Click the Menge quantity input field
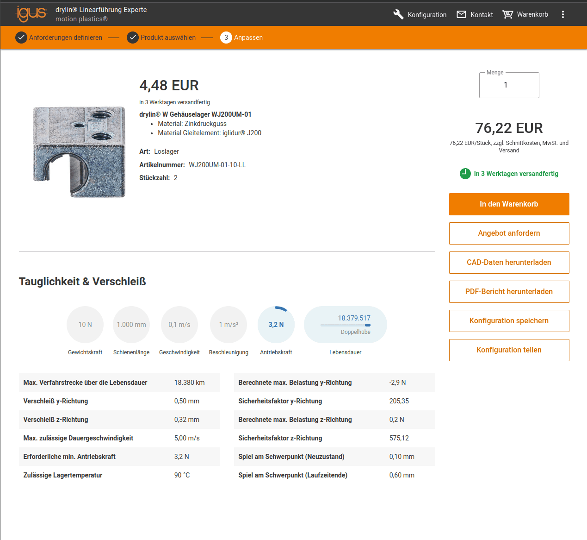Viewport: 587px width, 540px height. click(509, 85)
